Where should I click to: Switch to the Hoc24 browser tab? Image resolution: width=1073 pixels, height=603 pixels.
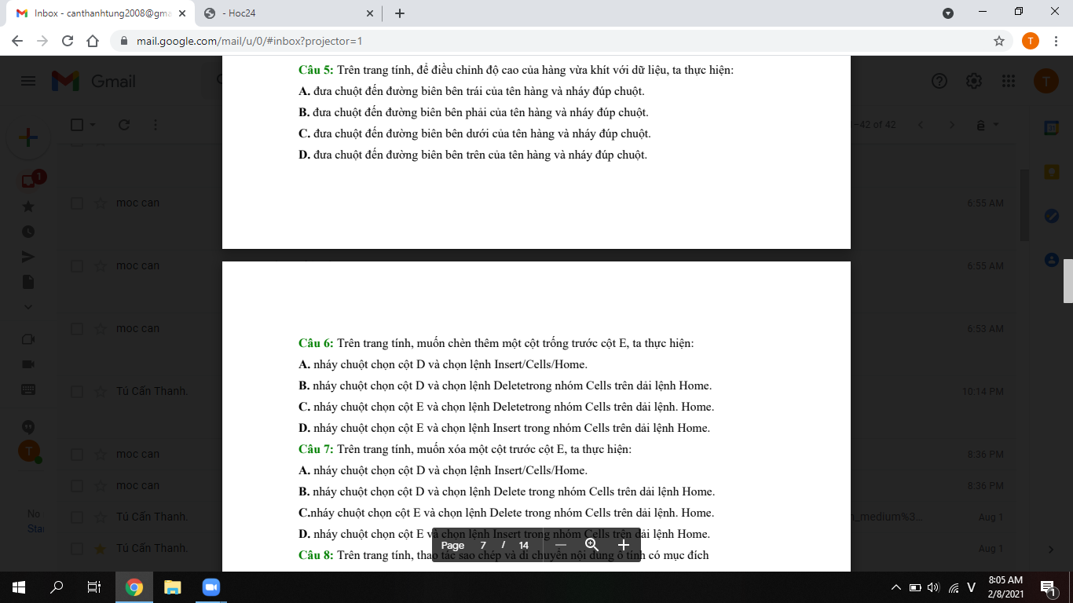point(287,13)
